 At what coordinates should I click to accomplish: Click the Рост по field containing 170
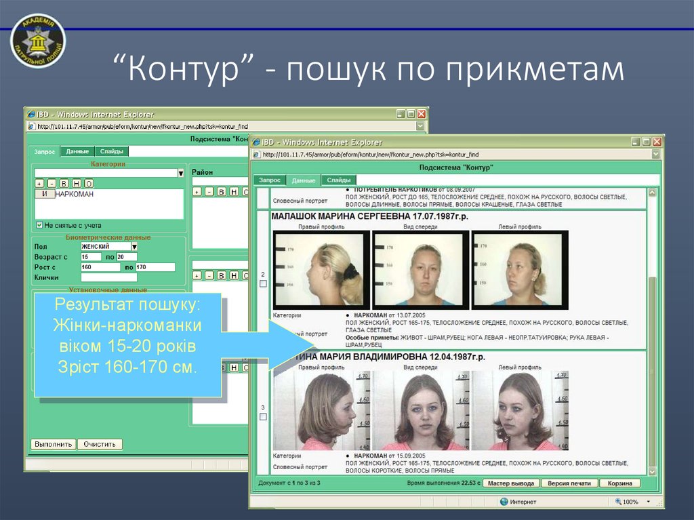click(155, 267)
